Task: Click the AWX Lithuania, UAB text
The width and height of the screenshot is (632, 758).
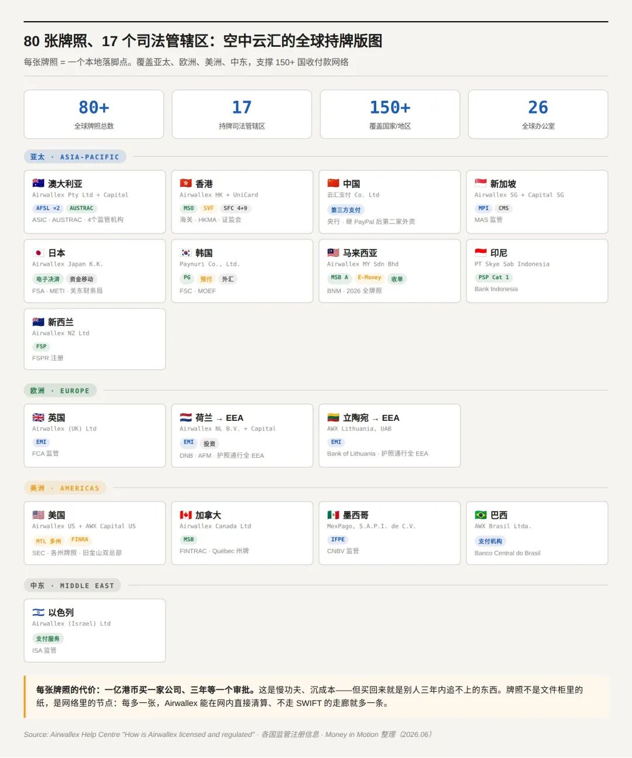Action: tap(359, 429)
